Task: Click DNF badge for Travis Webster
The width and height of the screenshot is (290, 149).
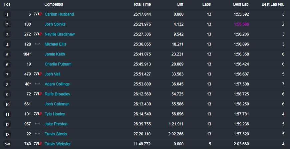Action: click(7, 144)
